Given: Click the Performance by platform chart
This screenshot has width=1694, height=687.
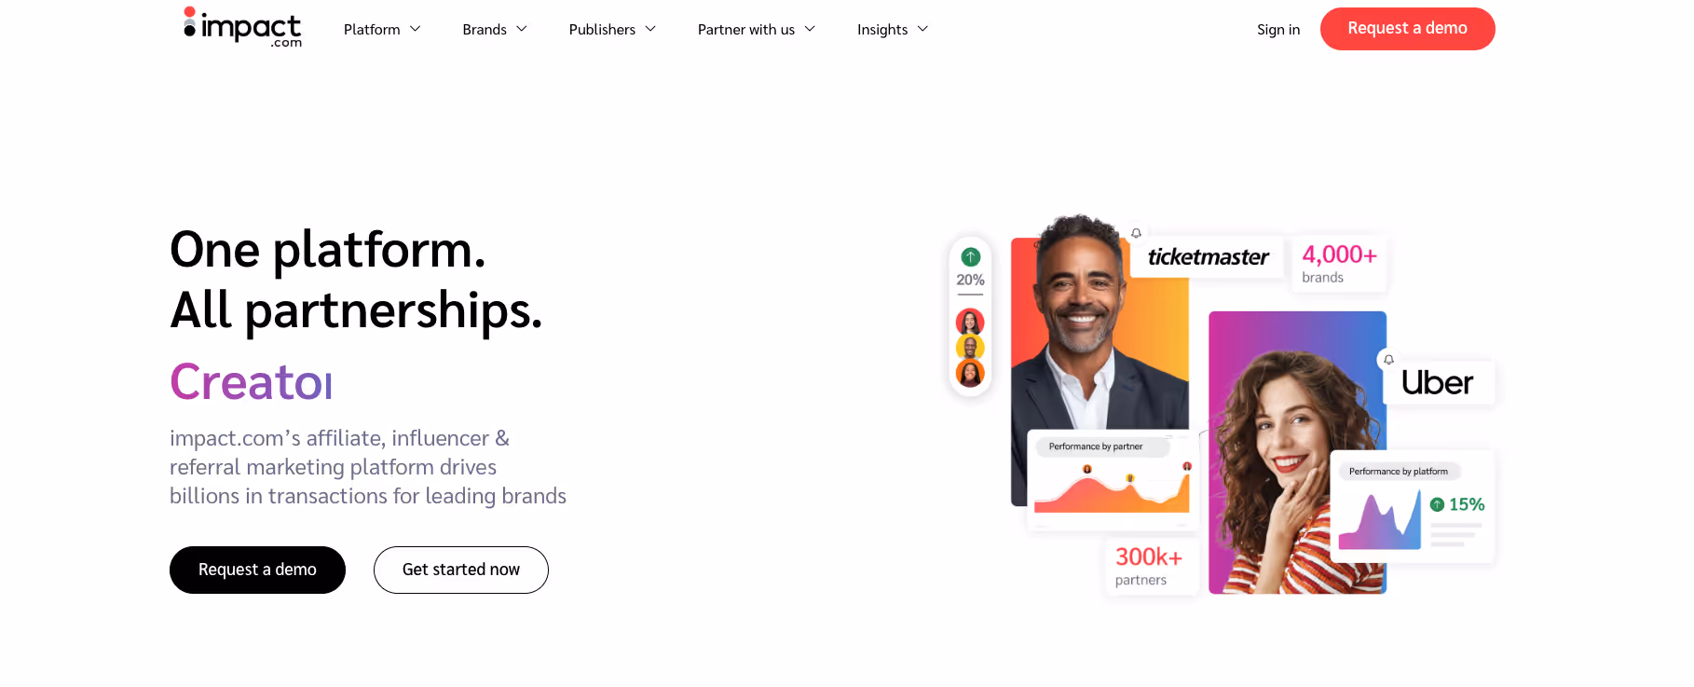Looking at the screenshot, I should click(1413, 506).
